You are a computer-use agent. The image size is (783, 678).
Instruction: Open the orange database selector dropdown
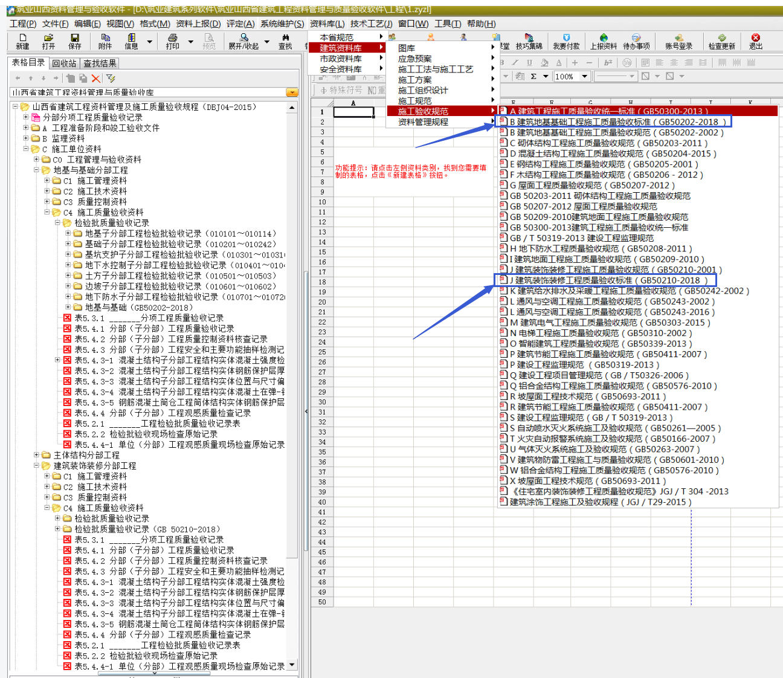point(292,92)
